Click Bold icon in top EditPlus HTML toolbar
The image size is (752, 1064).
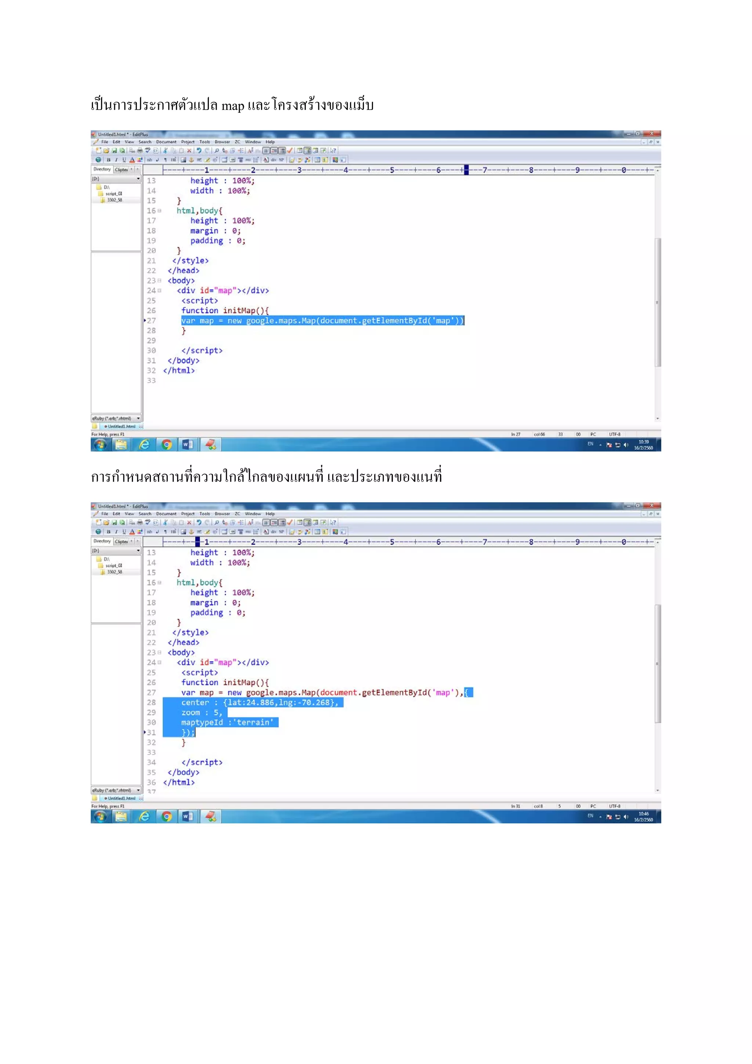pyautogui.click(x=109, y=160)
